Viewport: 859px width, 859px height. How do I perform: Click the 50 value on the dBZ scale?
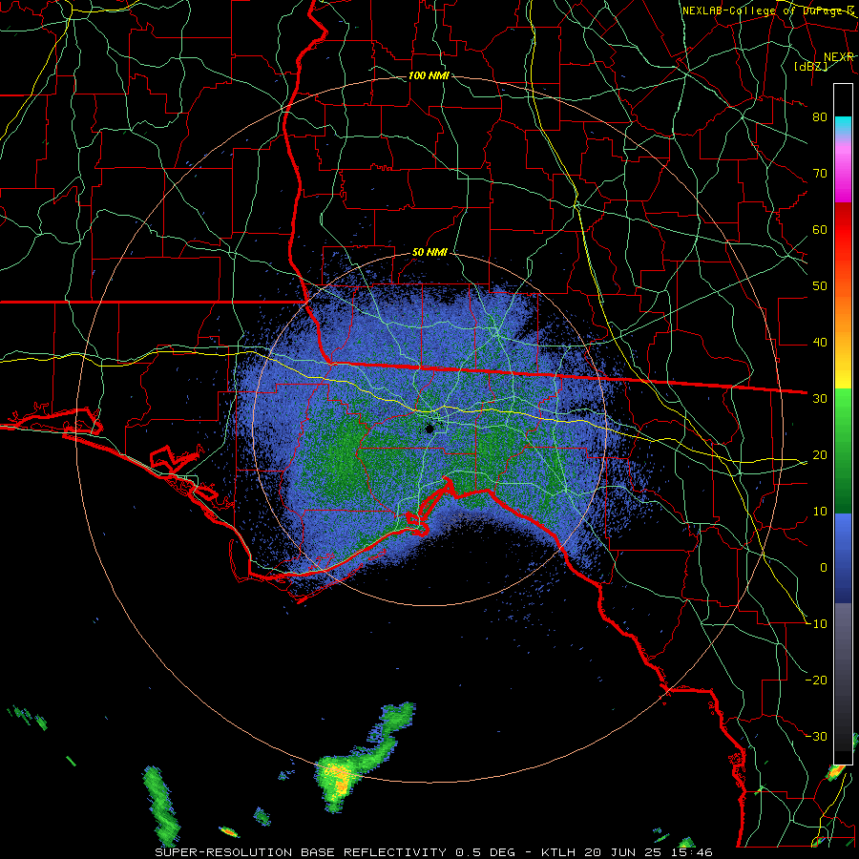point(820,286)
